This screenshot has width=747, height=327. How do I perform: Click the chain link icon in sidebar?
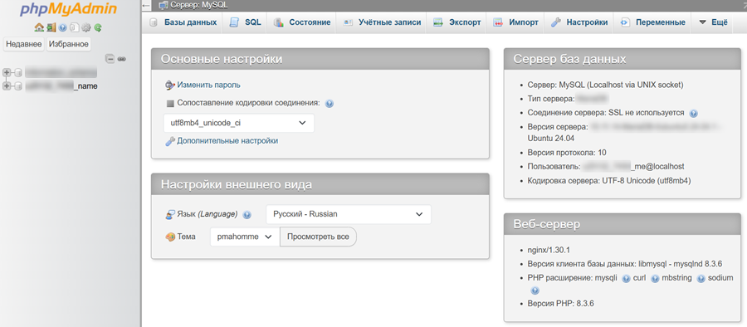[121, 59]
